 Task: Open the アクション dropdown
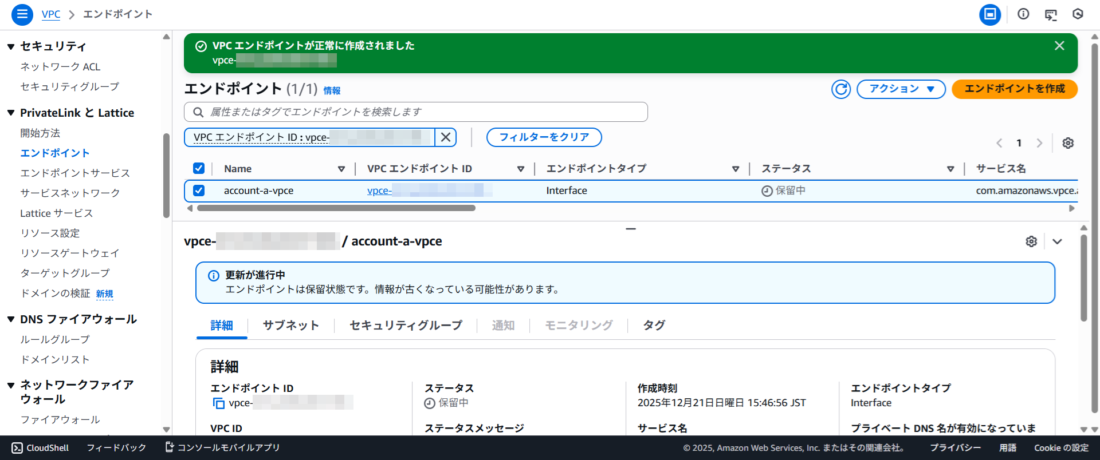pyautogui.click(x=901, y=89)
